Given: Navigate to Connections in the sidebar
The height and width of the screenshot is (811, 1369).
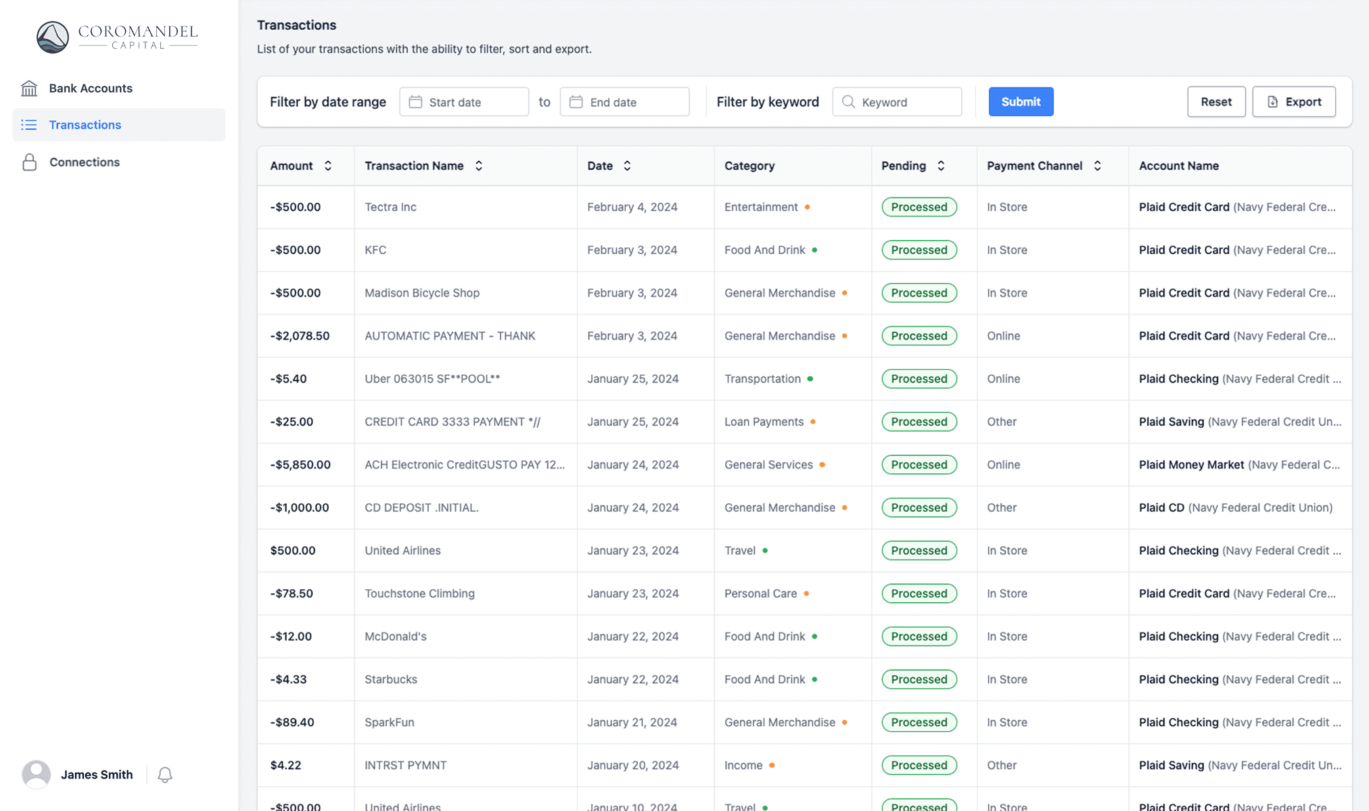Looking at the screenshot, I should pos(84,162).
